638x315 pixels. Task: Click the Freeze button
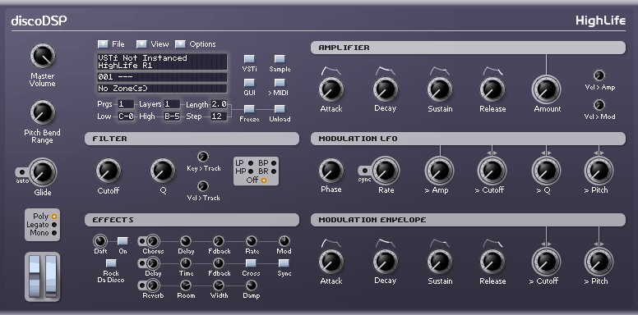(249, 109)
